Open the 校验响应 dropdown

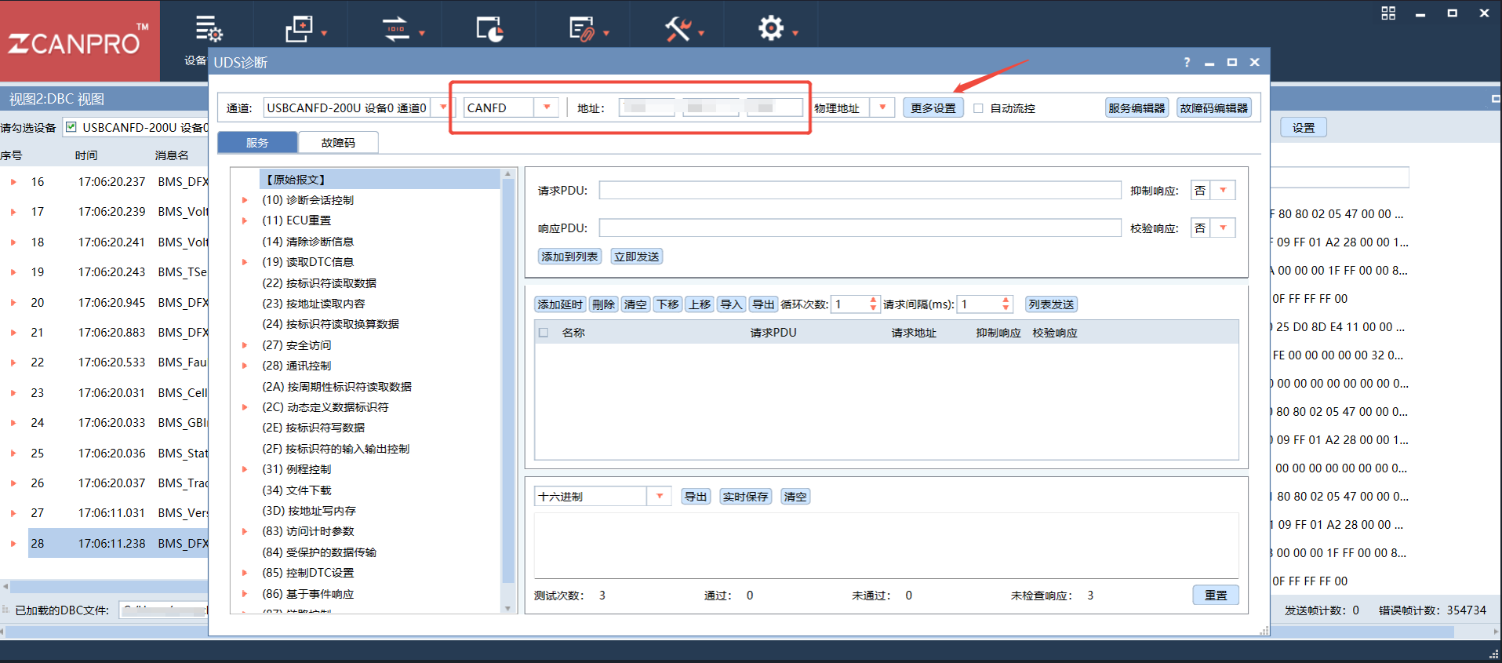[x=1223, y=228]
